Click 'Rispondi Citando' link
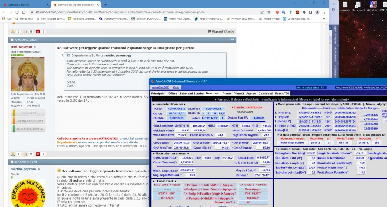 (221, 32)
